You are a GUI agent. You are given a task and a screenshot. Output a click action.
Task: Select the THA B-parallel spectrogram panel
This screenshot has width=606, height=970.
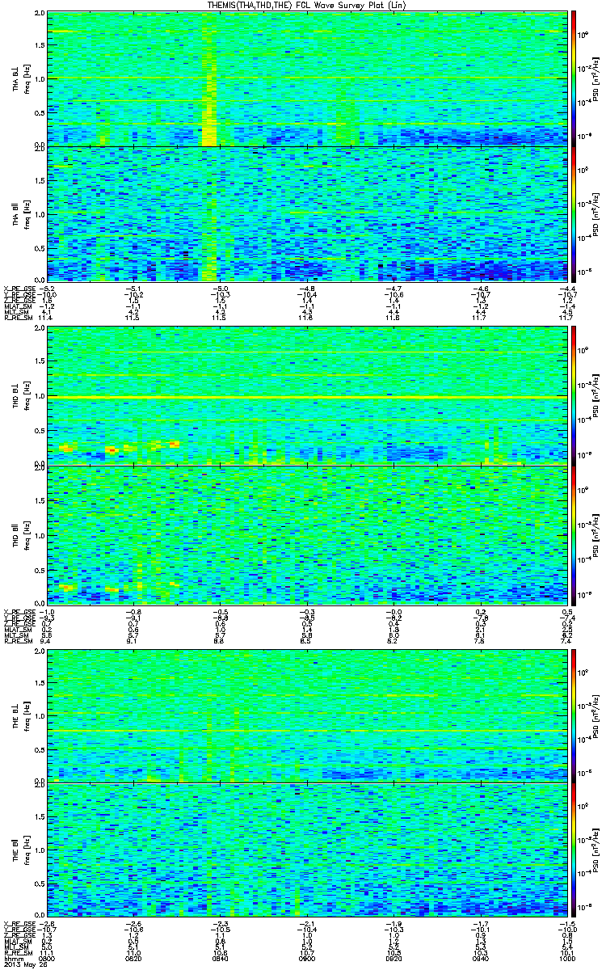tap(306, 213)
